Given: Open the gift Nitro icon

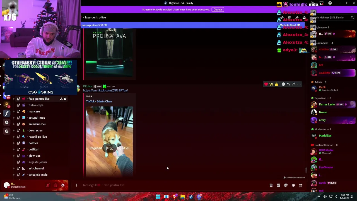Looking at the screenshot, I should pos(271,185).
